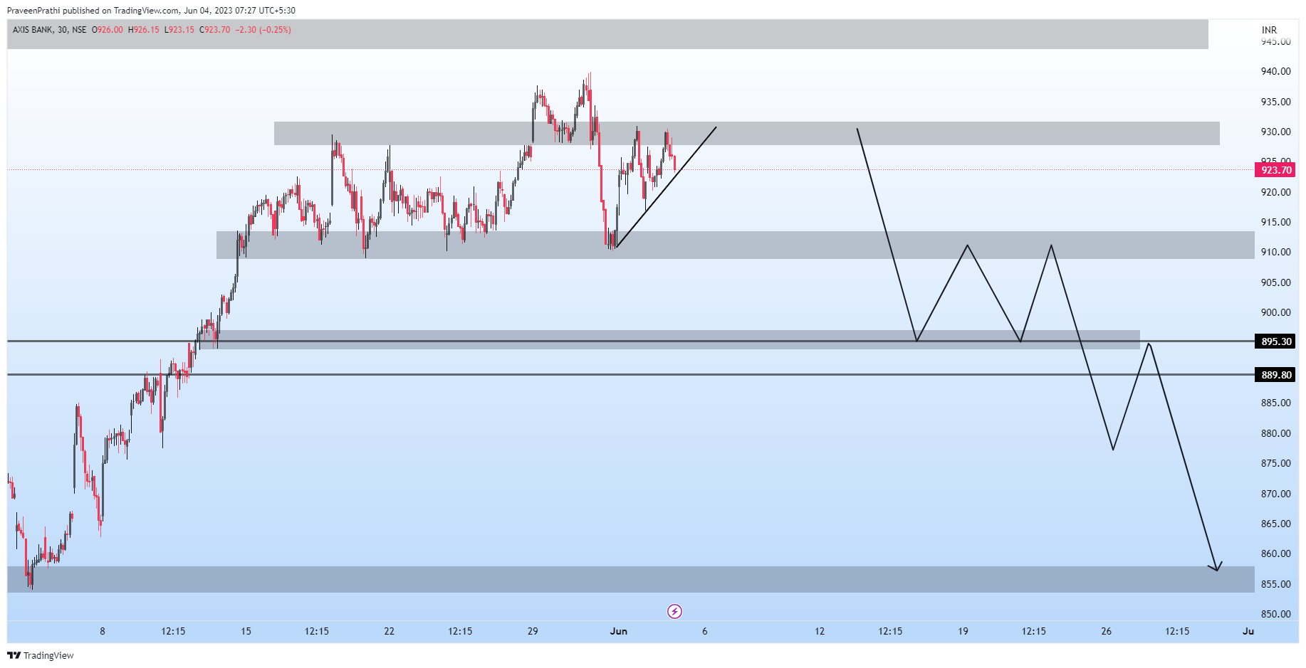Click the open value O926.00
The width and height of the screenshot is (1306, 668).
(108, 30)
